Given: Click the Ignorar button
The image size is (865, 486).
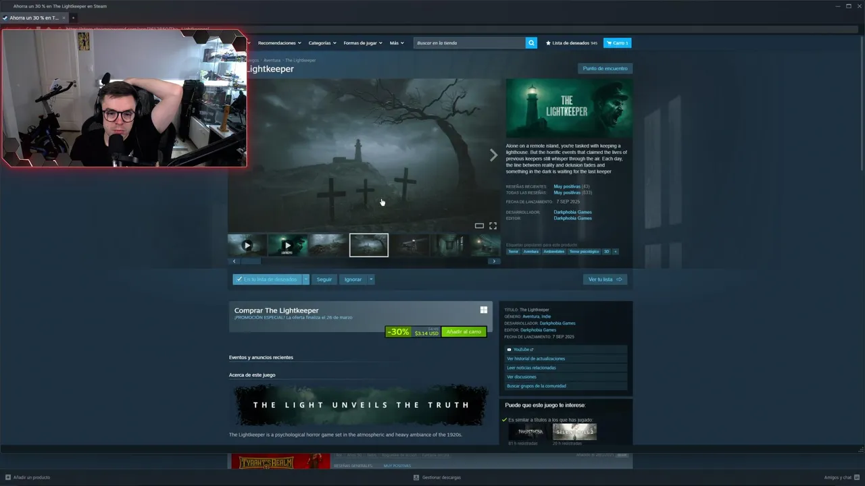Looking at the screenshot, I should coord(353,279).
